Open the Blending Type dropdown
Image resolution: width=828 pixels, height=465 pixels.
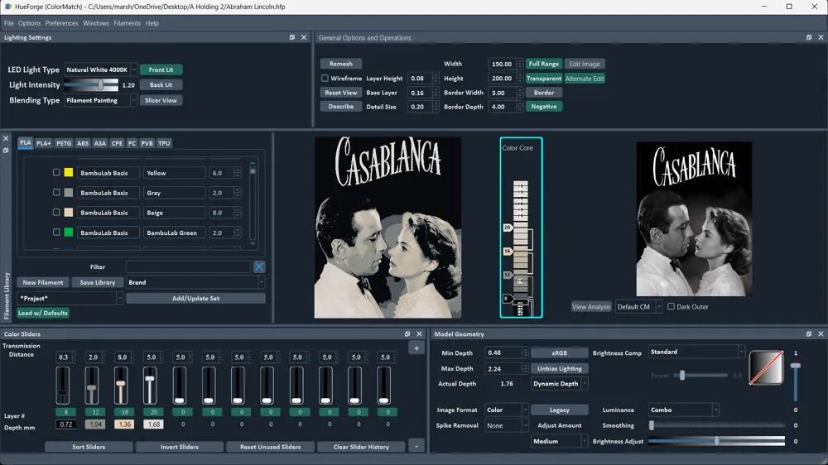tap(100, 100)
